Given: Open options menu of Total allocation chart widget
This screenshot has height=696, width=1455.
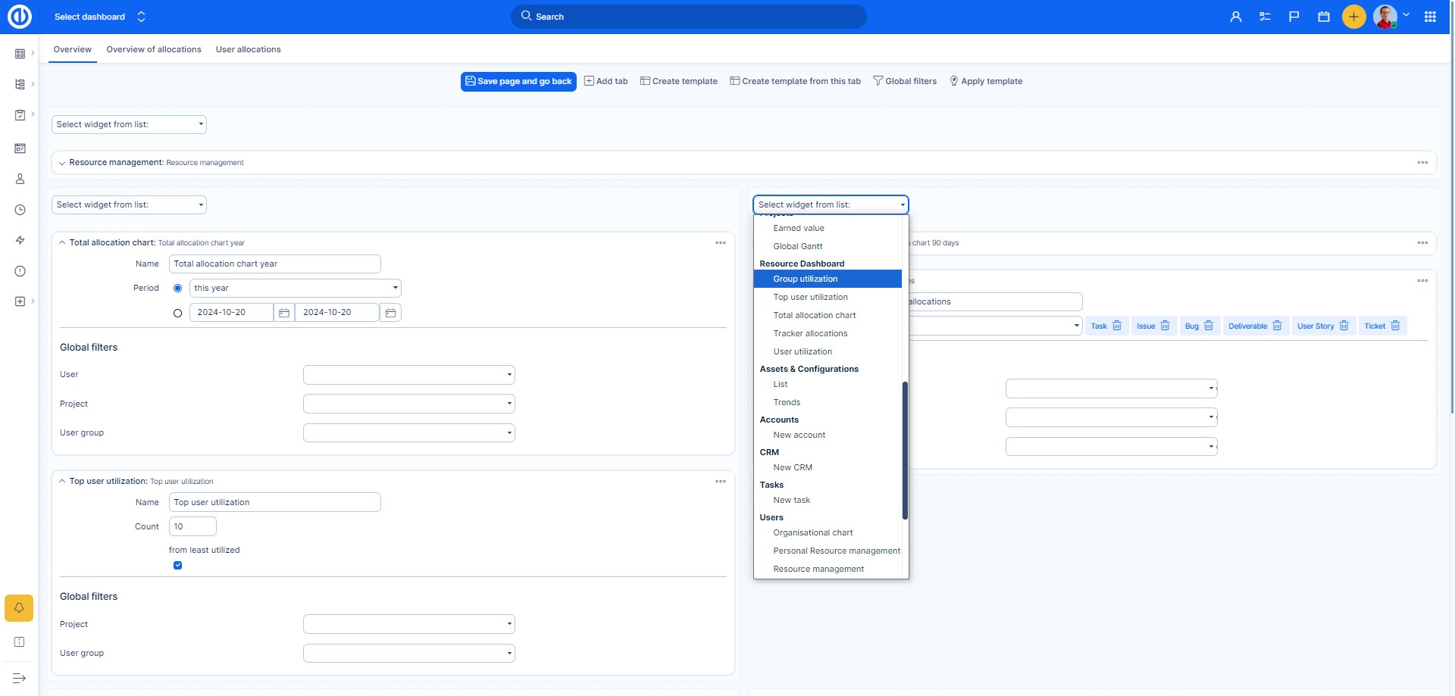Looking at the screenshot, I should pos(720,243).
